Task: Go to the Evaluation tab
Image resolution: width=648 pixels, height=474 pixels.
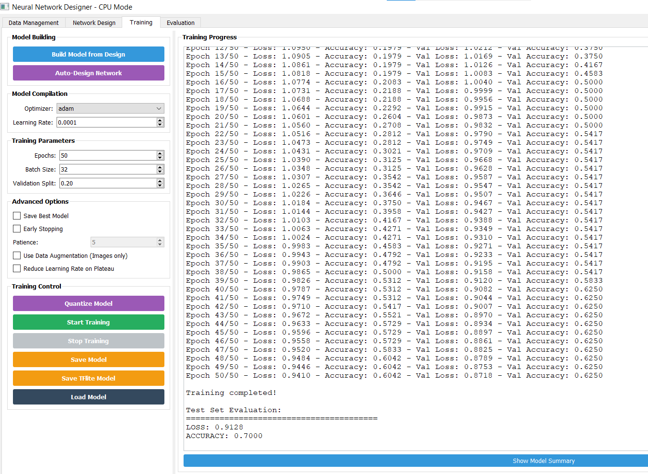Action: pyautogui.click(x=180, y=23)
